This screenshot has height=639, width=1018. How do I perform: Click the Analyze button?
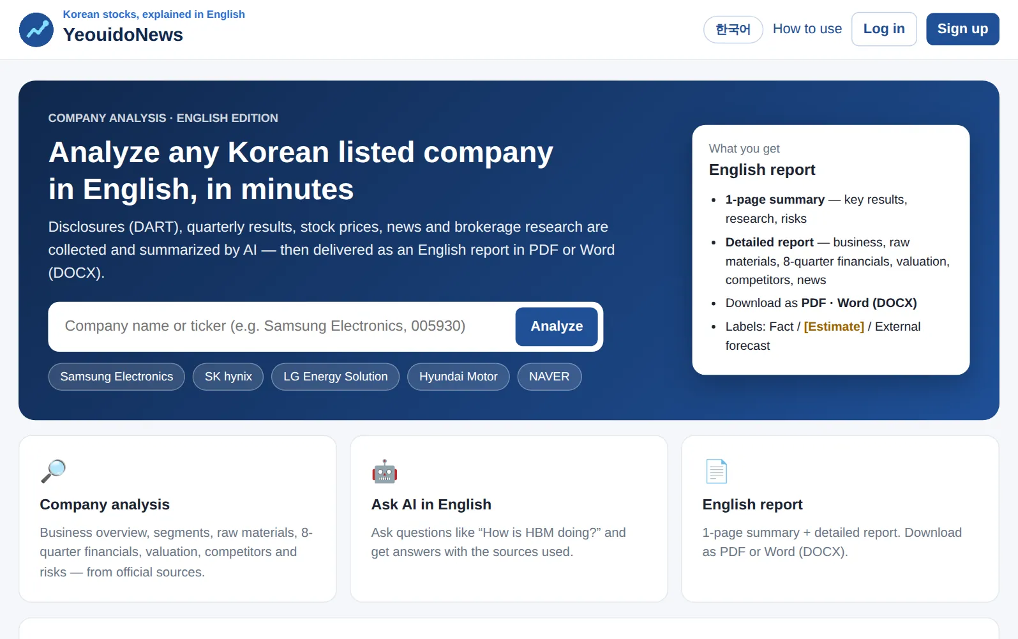(557, 326)
